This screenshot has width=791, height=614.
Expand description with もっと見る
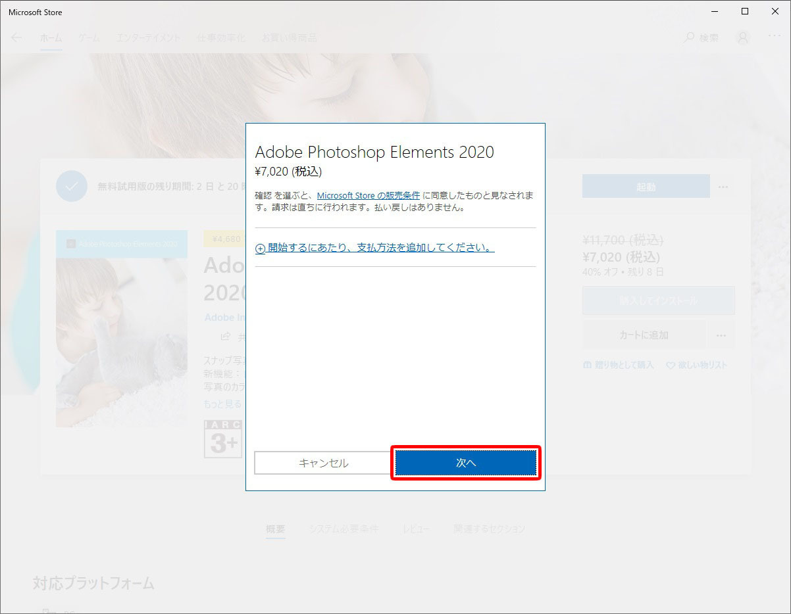click(223, 404)
